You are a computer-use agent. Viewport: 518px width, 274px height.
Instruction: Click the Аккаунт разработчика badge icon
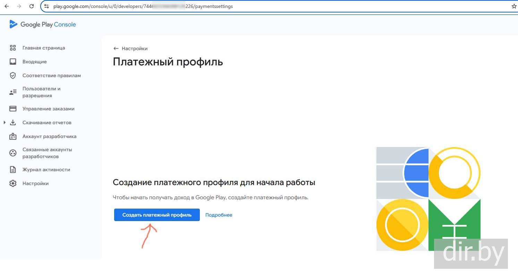tap(13, 136)
